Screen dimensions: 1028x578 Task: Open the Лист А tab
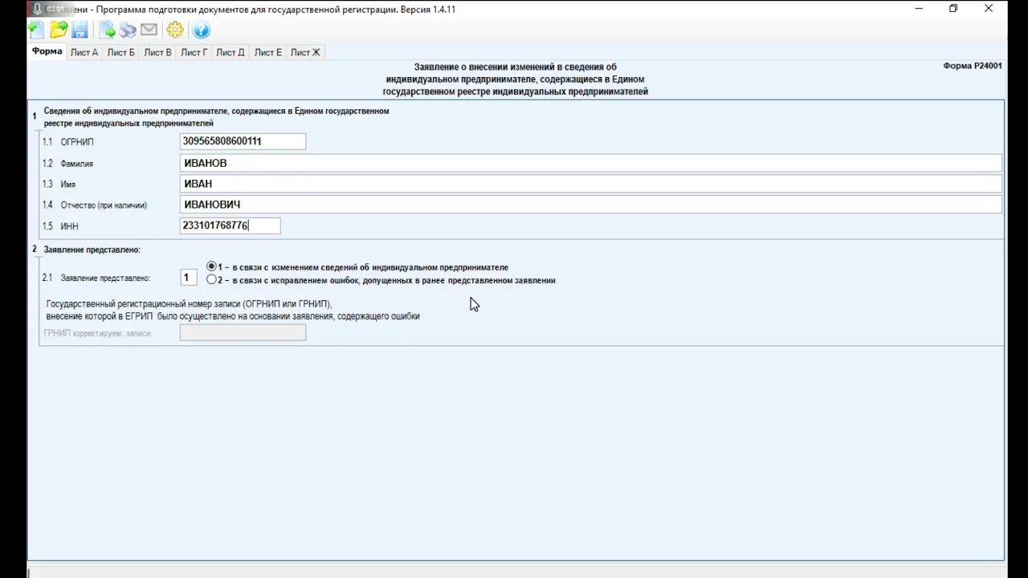[x=84, y=52]
